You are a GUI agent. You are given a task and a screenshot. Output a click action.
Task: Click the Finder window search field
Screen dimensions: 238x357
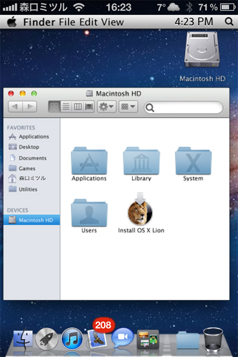click(184, 108)
